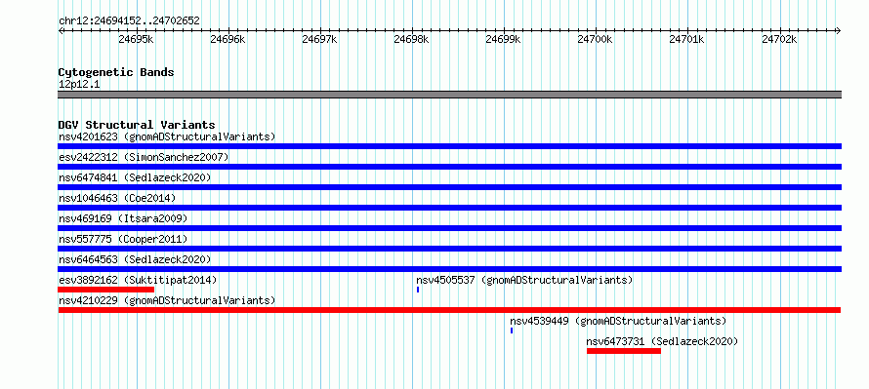
Task: Select the blue bar under nsv4201623
Action: pos(449,146)
